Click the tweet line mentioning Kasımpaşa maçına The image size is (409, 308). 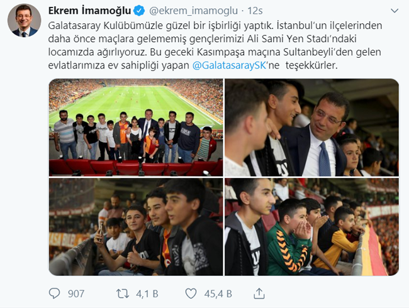pos(215,52)
